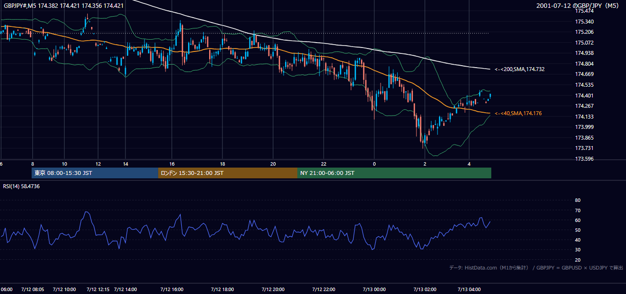Click the 40 SMA label reading 174.176
Image resolution: width=626 pixels, height=294 pixels.
coord(518,114)
